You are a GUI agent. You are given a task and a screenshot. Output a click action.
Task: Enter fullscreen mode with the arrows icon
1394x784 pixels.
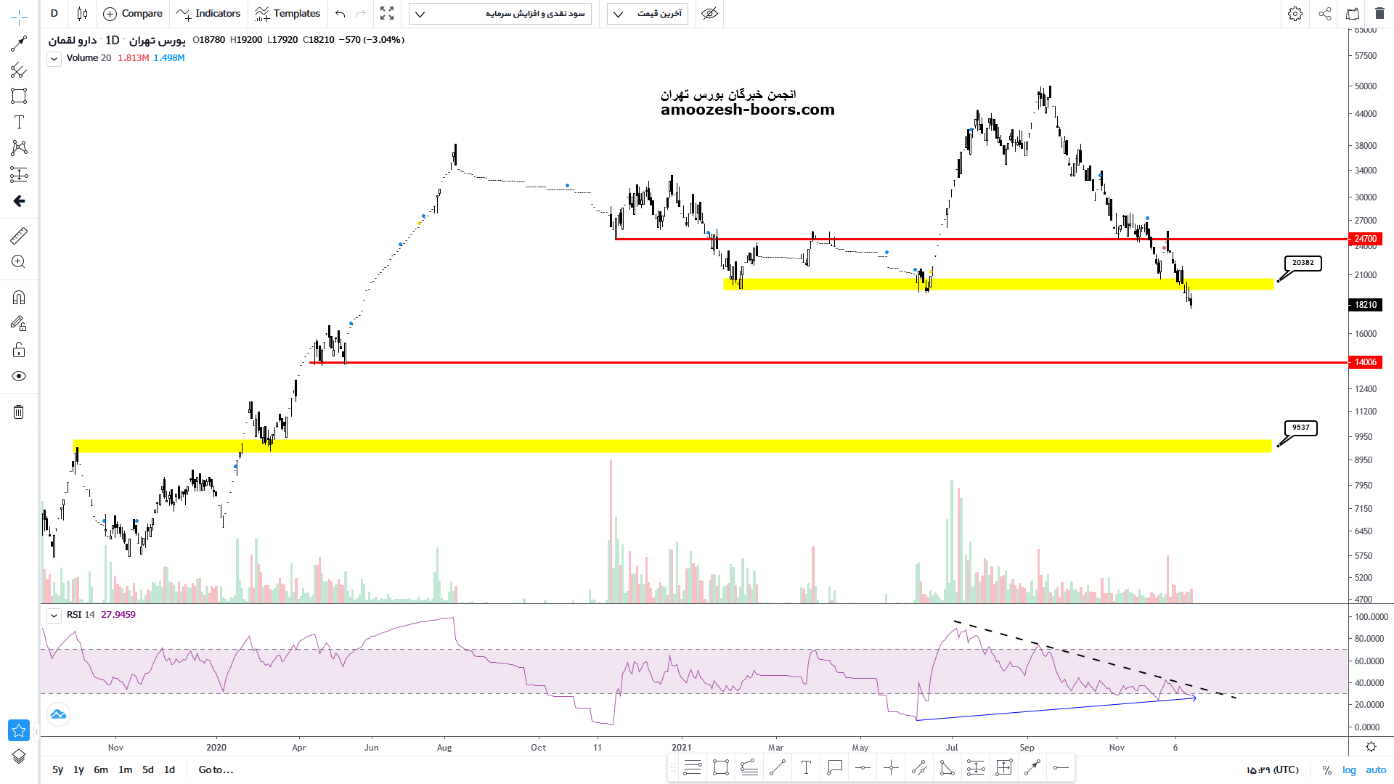point(387,14)
